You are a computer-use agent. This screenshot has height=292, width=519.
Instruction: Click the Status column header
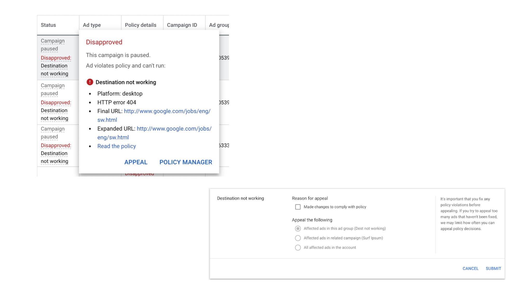48,25
